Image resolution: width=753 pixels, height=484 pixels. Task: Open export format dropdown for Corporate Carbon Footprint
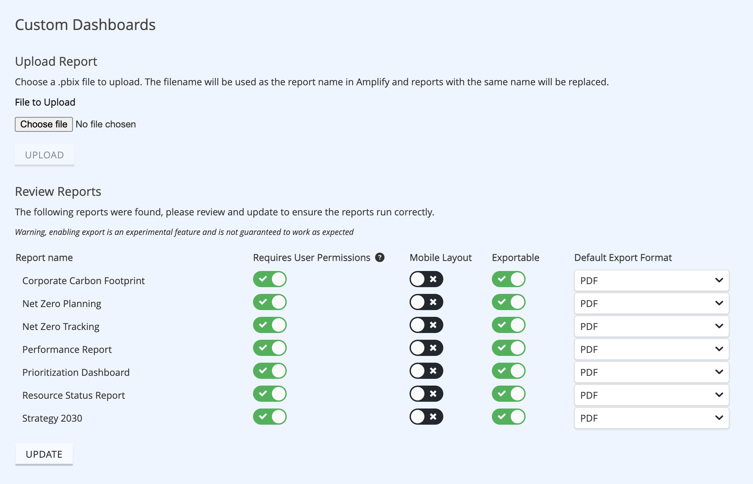point(652,280)
